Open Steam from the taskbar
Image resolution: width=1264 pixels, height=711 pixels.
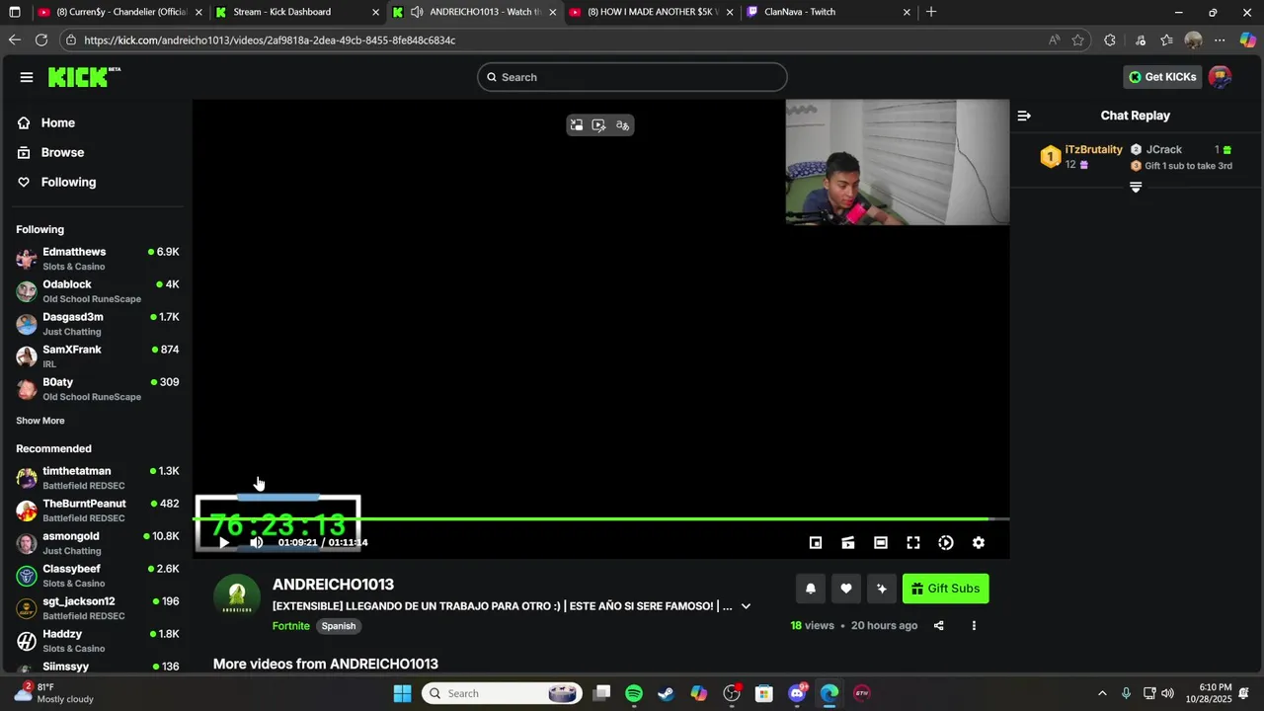pos(667,693)
